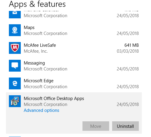Click the greyed-out Move button
The width and height of the screenshot is (151, 137).
point(96,126)
